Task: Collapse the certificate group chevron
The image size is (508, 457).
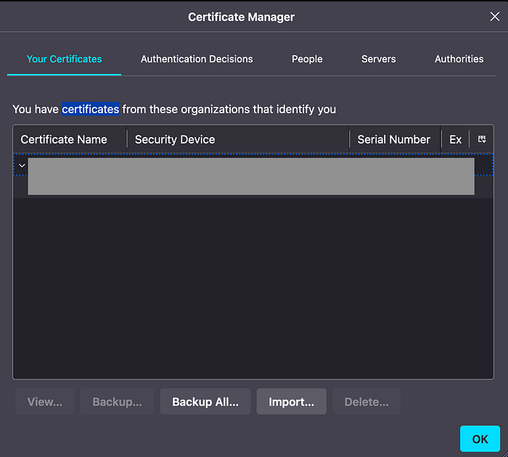Action: pyautogui.click(x=22, y=165)
